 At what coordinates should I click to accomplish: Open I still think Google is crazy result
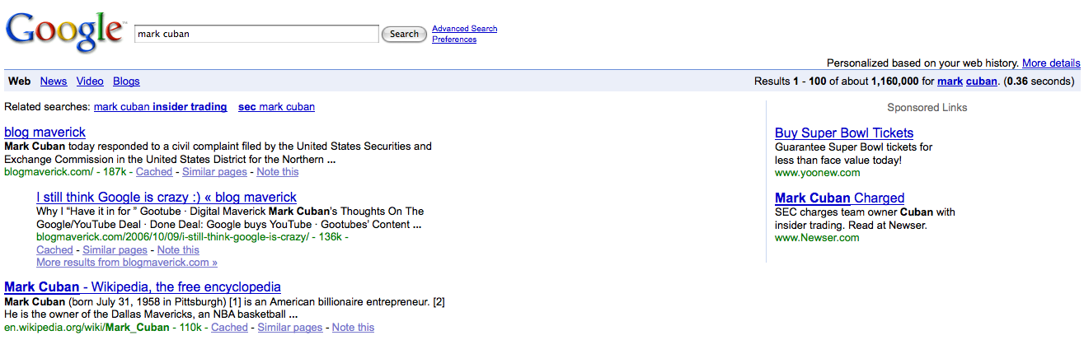click(167, 198)
